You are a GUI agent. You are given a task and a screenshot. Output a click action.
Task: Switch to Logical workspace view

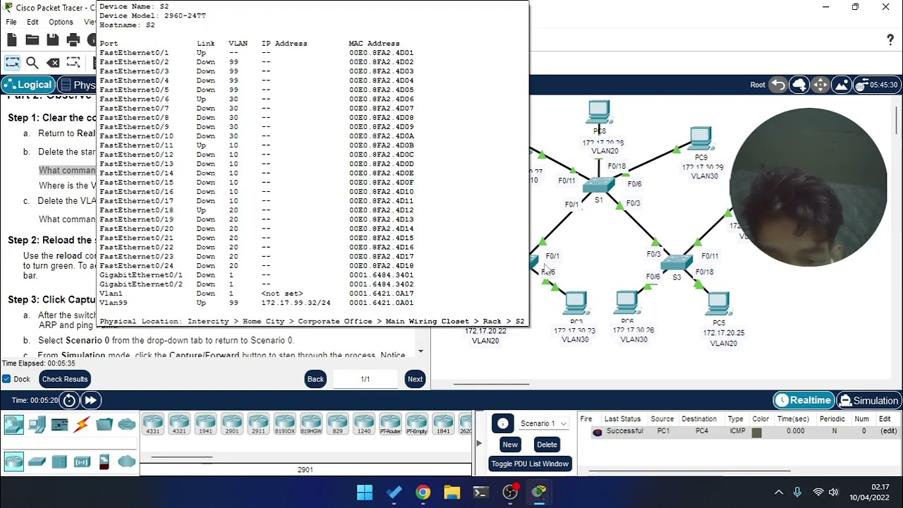click(28, 85)
